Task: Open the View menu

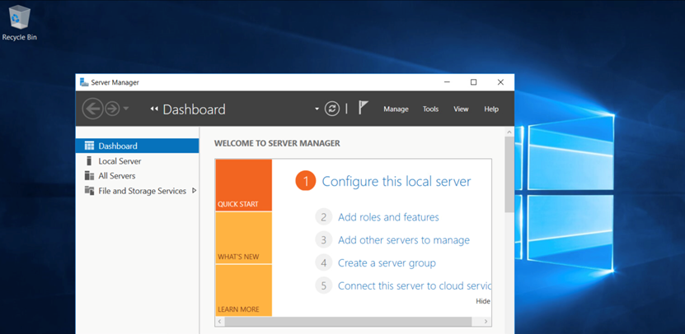Action: pyautogui.click(x=461, y=109)
